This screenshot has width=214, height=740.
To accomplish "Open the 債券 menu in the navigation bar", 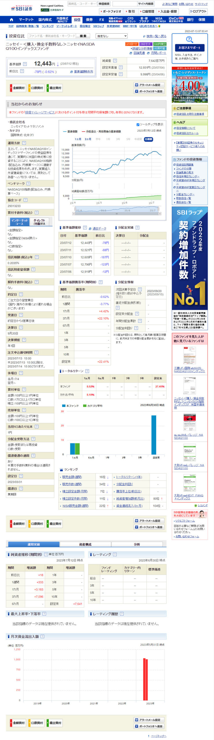I will (89, 20).
